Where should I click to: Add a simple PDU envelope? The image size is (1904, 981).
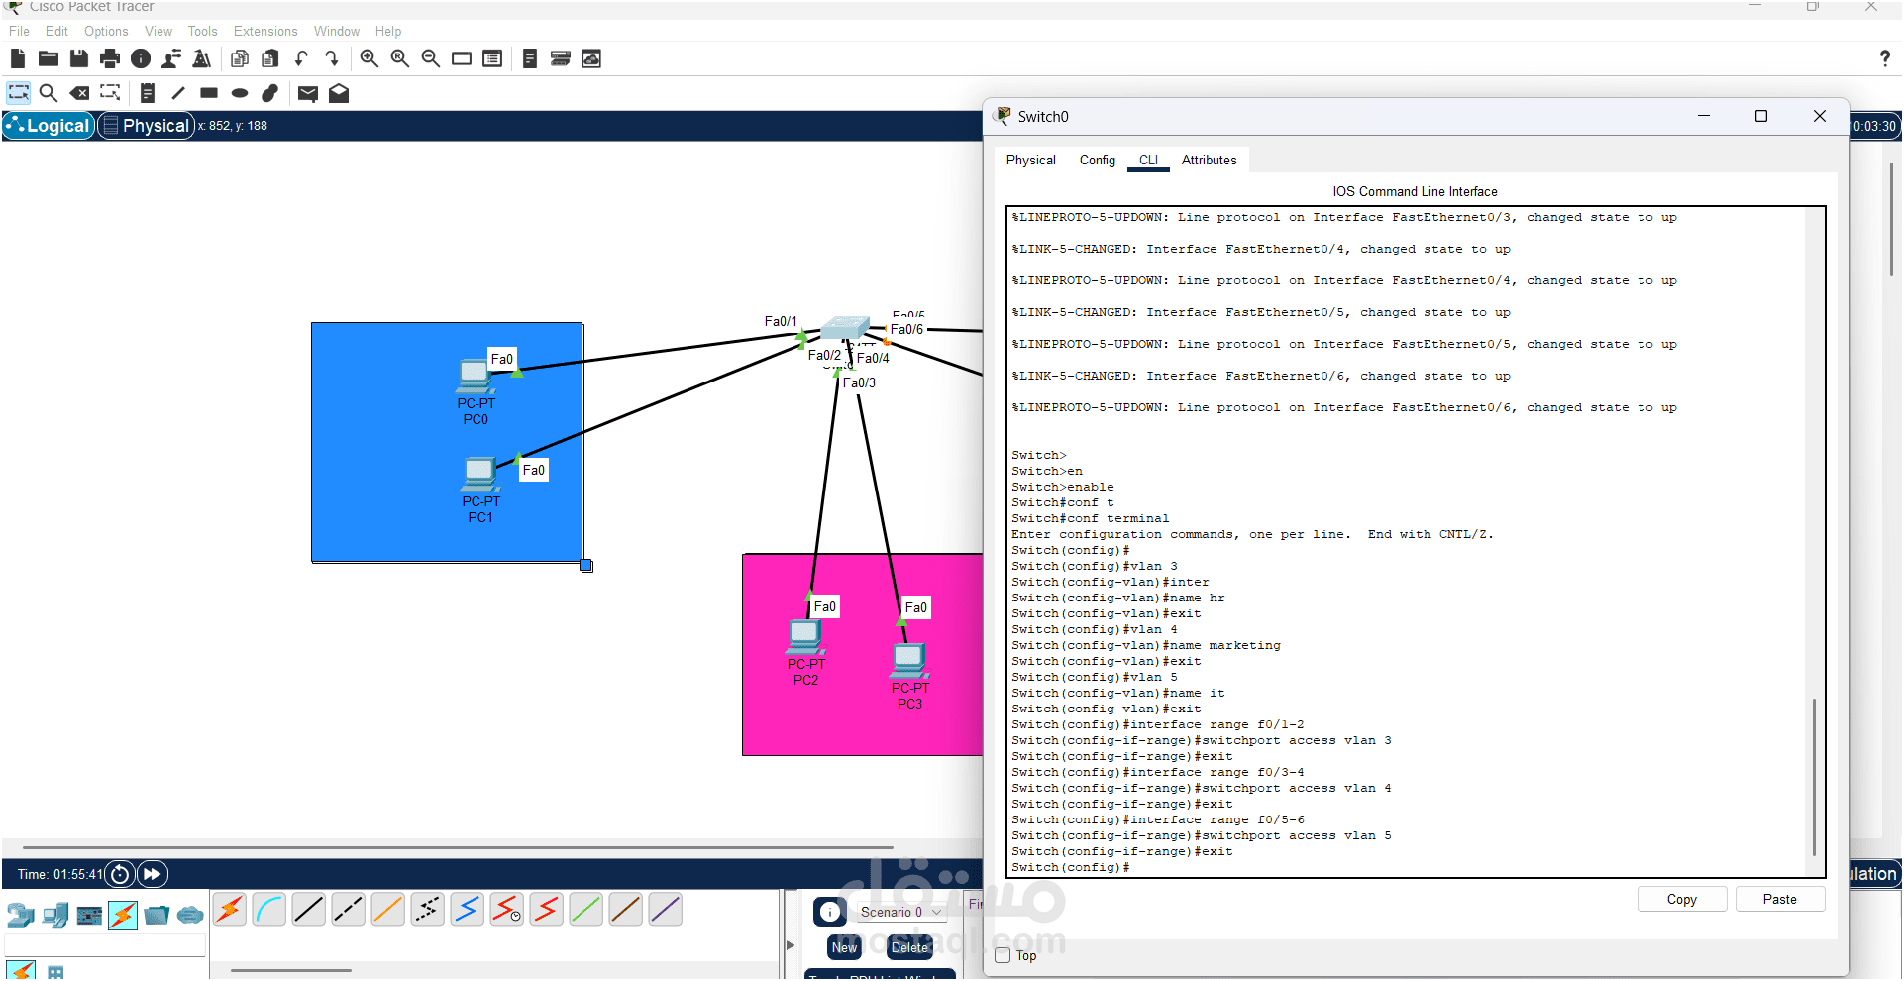coord(308,94)
